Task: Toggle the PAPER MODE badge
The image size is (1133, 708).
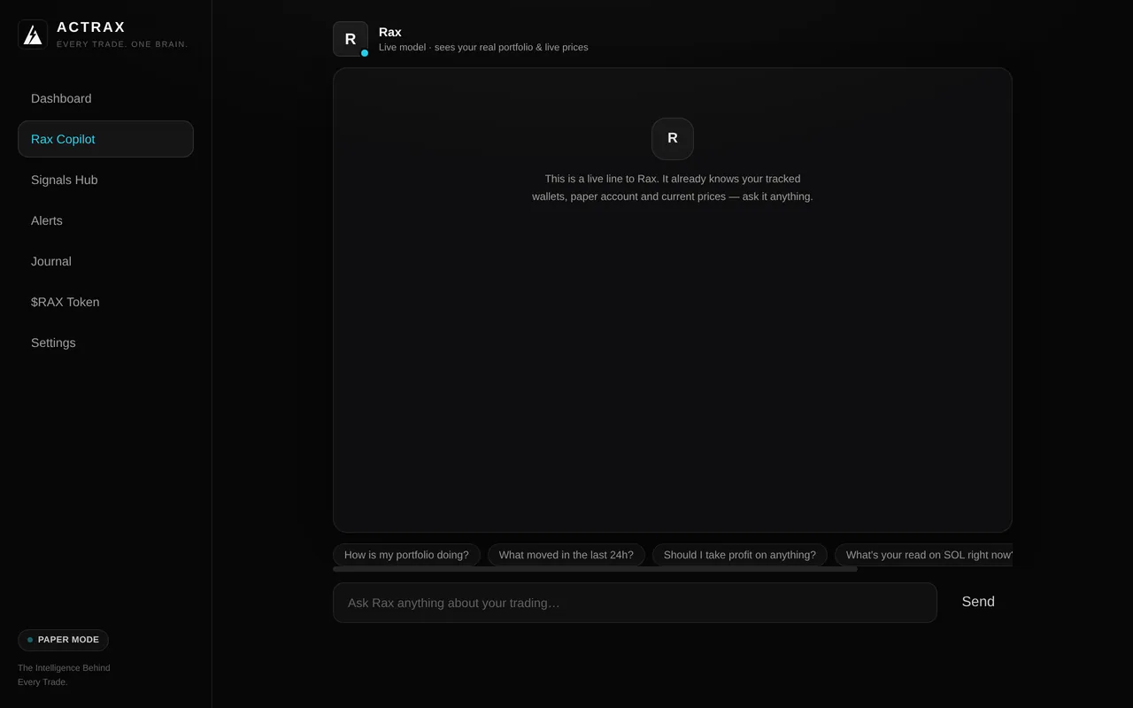Action: (x=63, y=640)
